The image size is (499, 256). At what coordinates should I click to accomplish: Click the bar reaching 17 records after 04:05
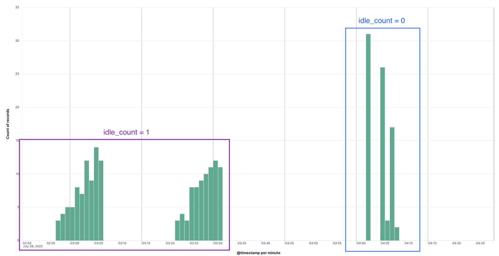392,184
